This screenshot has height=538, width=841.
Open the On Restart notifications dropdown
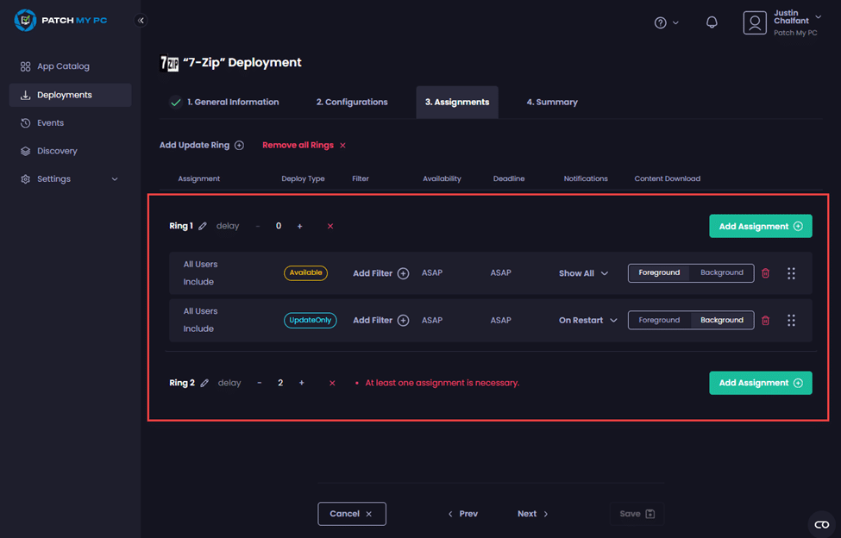click(x=587, y=320)
